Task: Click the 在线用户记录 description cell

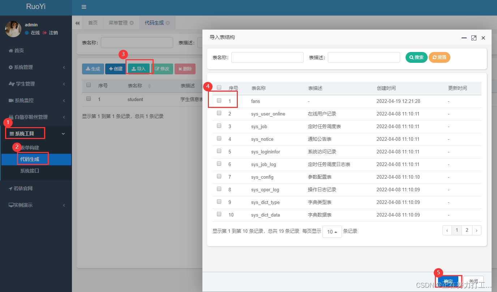Action: (x=322, y=114)
